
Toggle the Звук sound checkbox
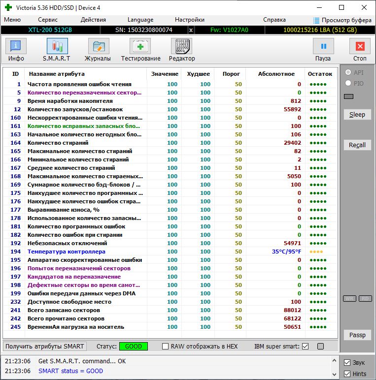(347, 363)
